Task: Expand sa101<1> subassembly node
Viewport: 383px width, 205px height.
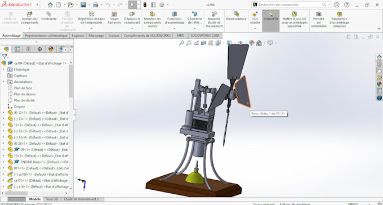Action: click(3, 180)
